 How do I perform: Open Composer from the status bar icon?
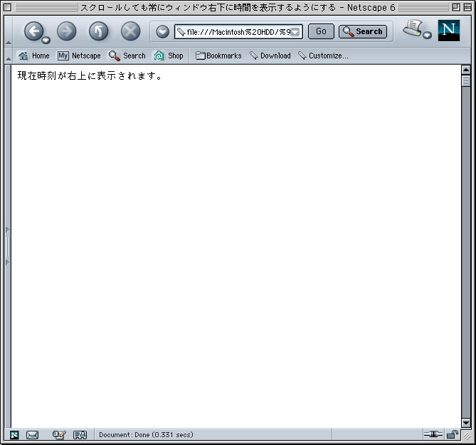59,435
